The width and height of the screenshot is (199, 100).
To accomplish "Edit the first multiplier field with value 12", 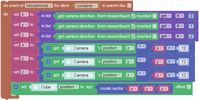I will (184, 48).
